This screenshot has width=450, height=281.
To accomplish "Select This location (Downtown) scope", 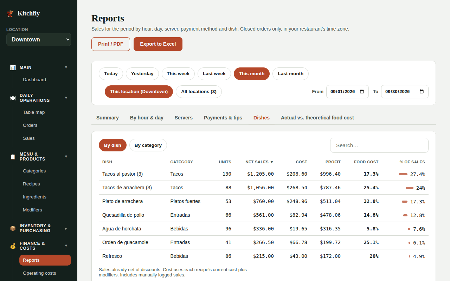I will coord(139,92).
